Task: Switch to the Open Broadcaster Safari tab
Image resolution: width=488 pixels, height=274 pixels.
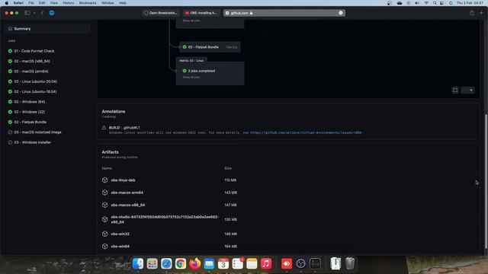Action: pos(161,13)
